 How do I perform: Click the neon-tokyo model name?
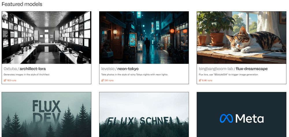pos(128,69)
